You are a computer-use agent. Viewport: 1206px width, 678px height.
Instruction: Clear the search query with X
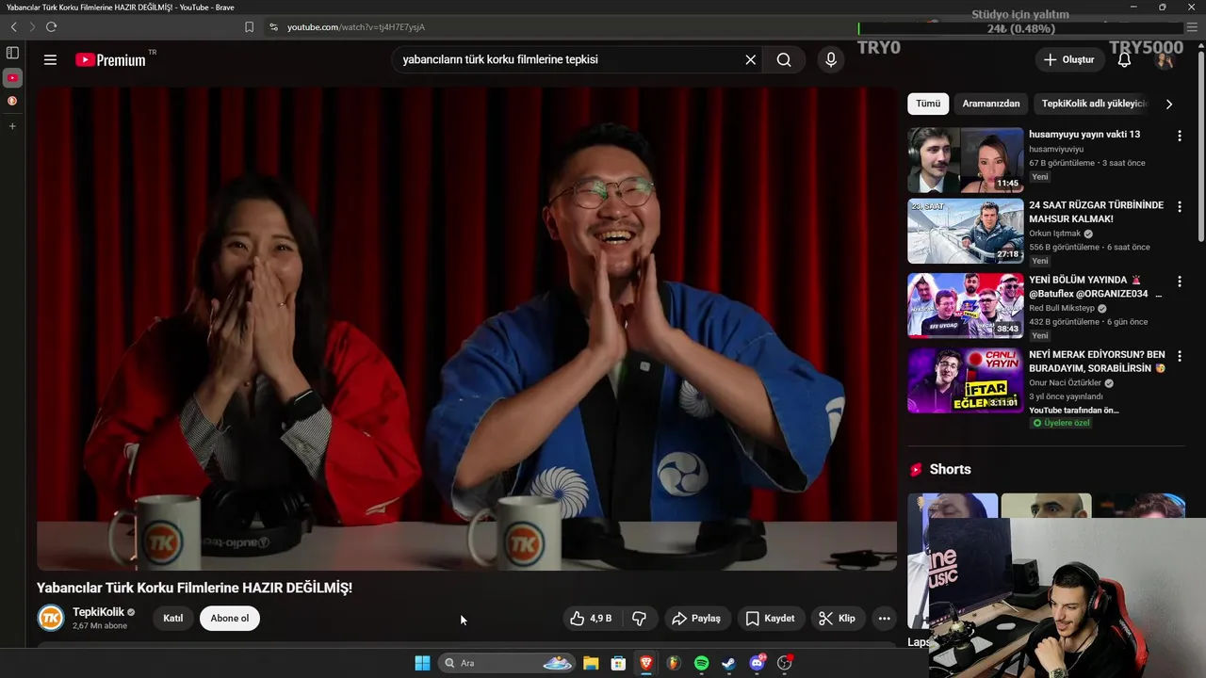click(750, 59)
